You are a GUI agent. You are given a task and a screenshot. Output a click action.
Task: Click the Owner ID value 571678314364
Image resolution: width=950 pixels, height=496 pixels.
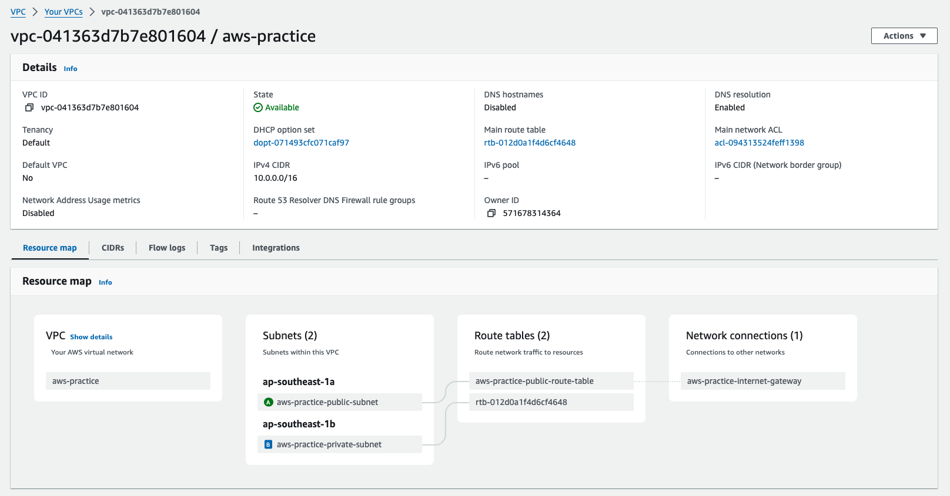click(x=532, y=213)
